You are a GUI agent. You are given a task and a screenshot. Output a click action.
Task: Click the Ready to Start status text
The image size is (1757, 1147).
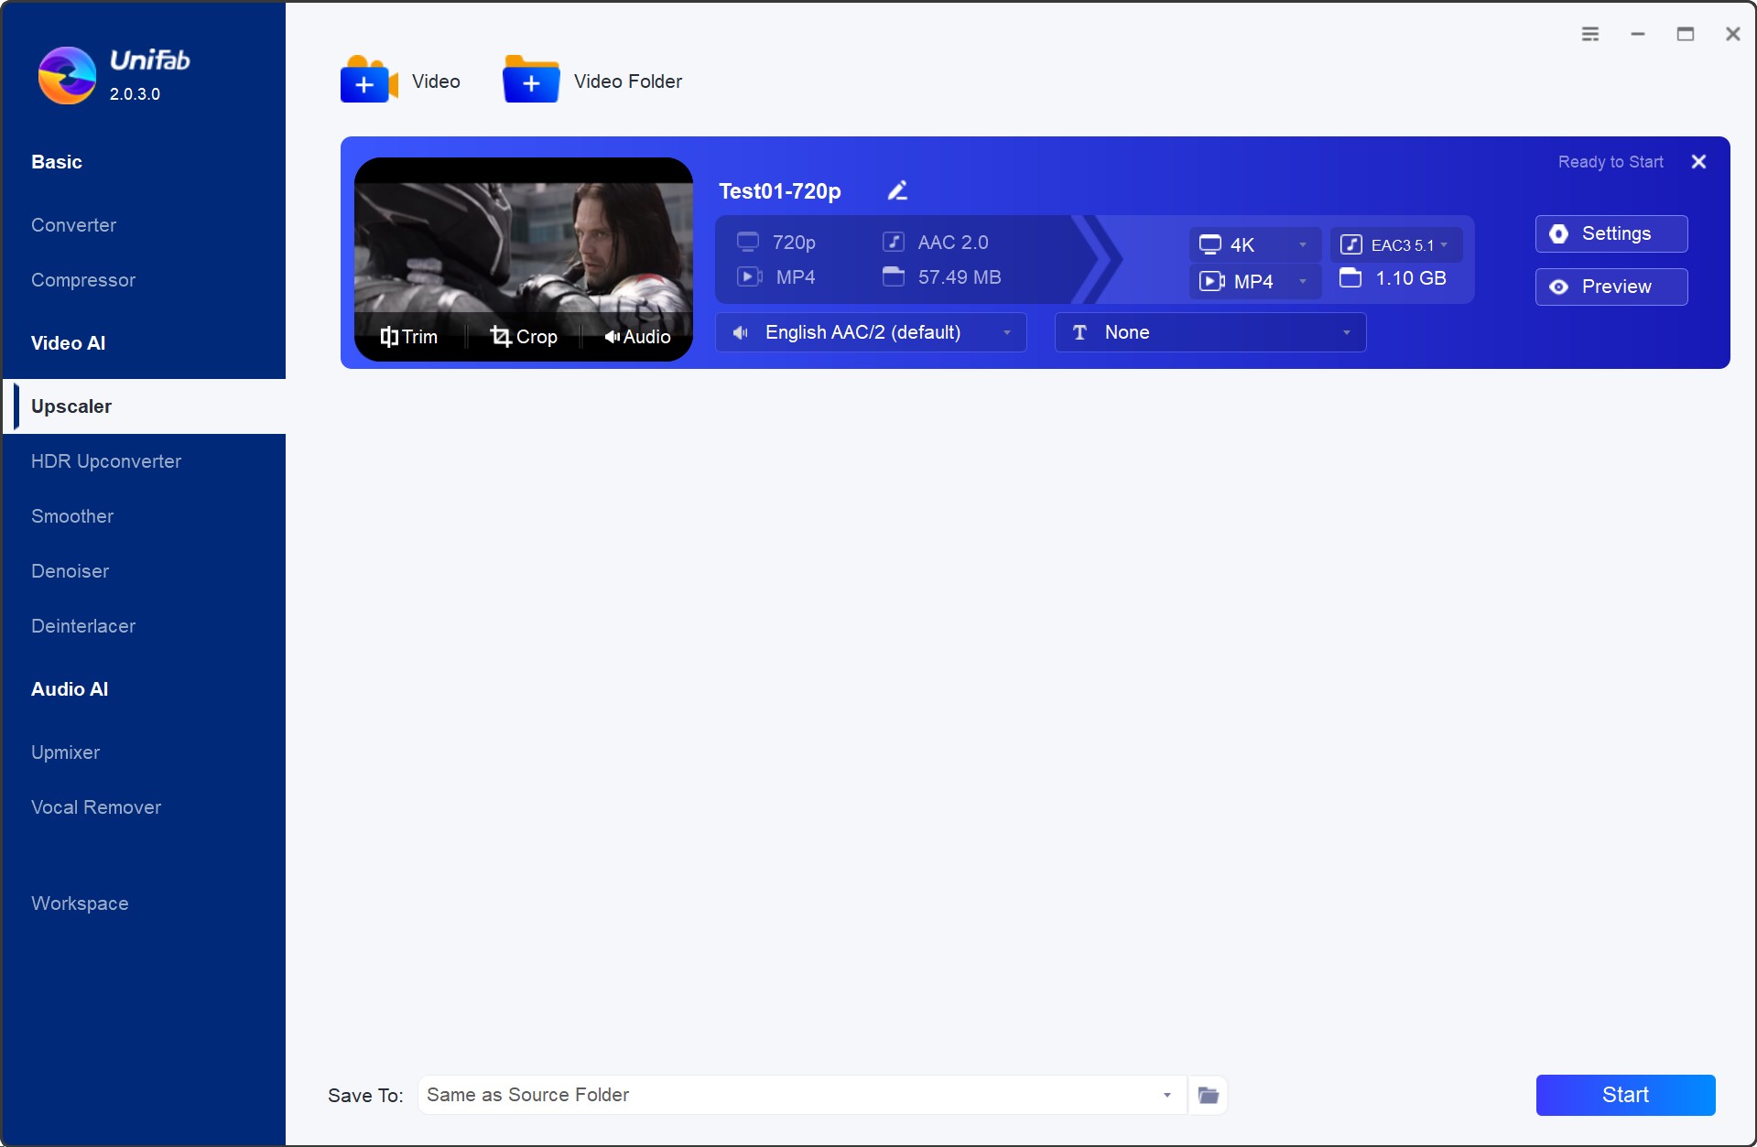point(1611,162)
